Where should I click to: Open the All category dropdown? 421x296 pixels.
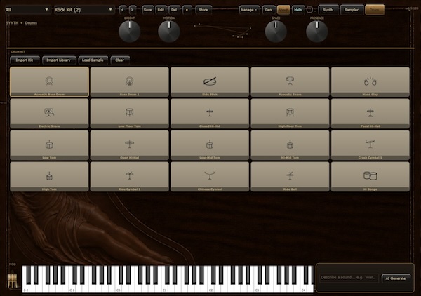click(x=27, y=10)
